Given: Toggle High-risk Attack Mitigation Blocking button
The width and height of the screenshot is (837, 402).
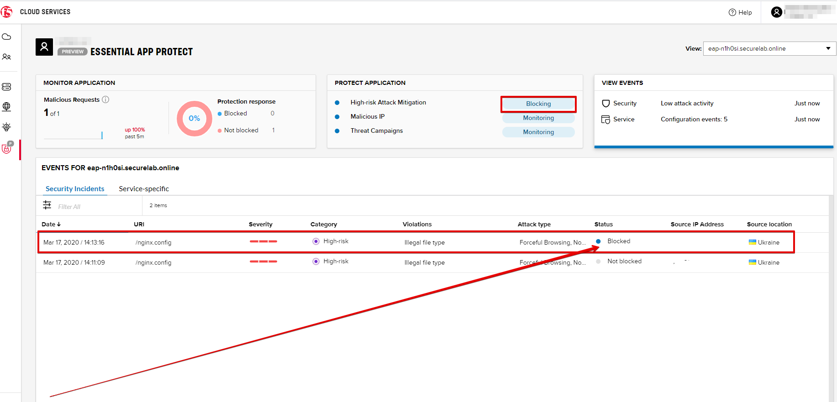Looking at the screenshot, I should pyautogui.click(x=538, y=104).
